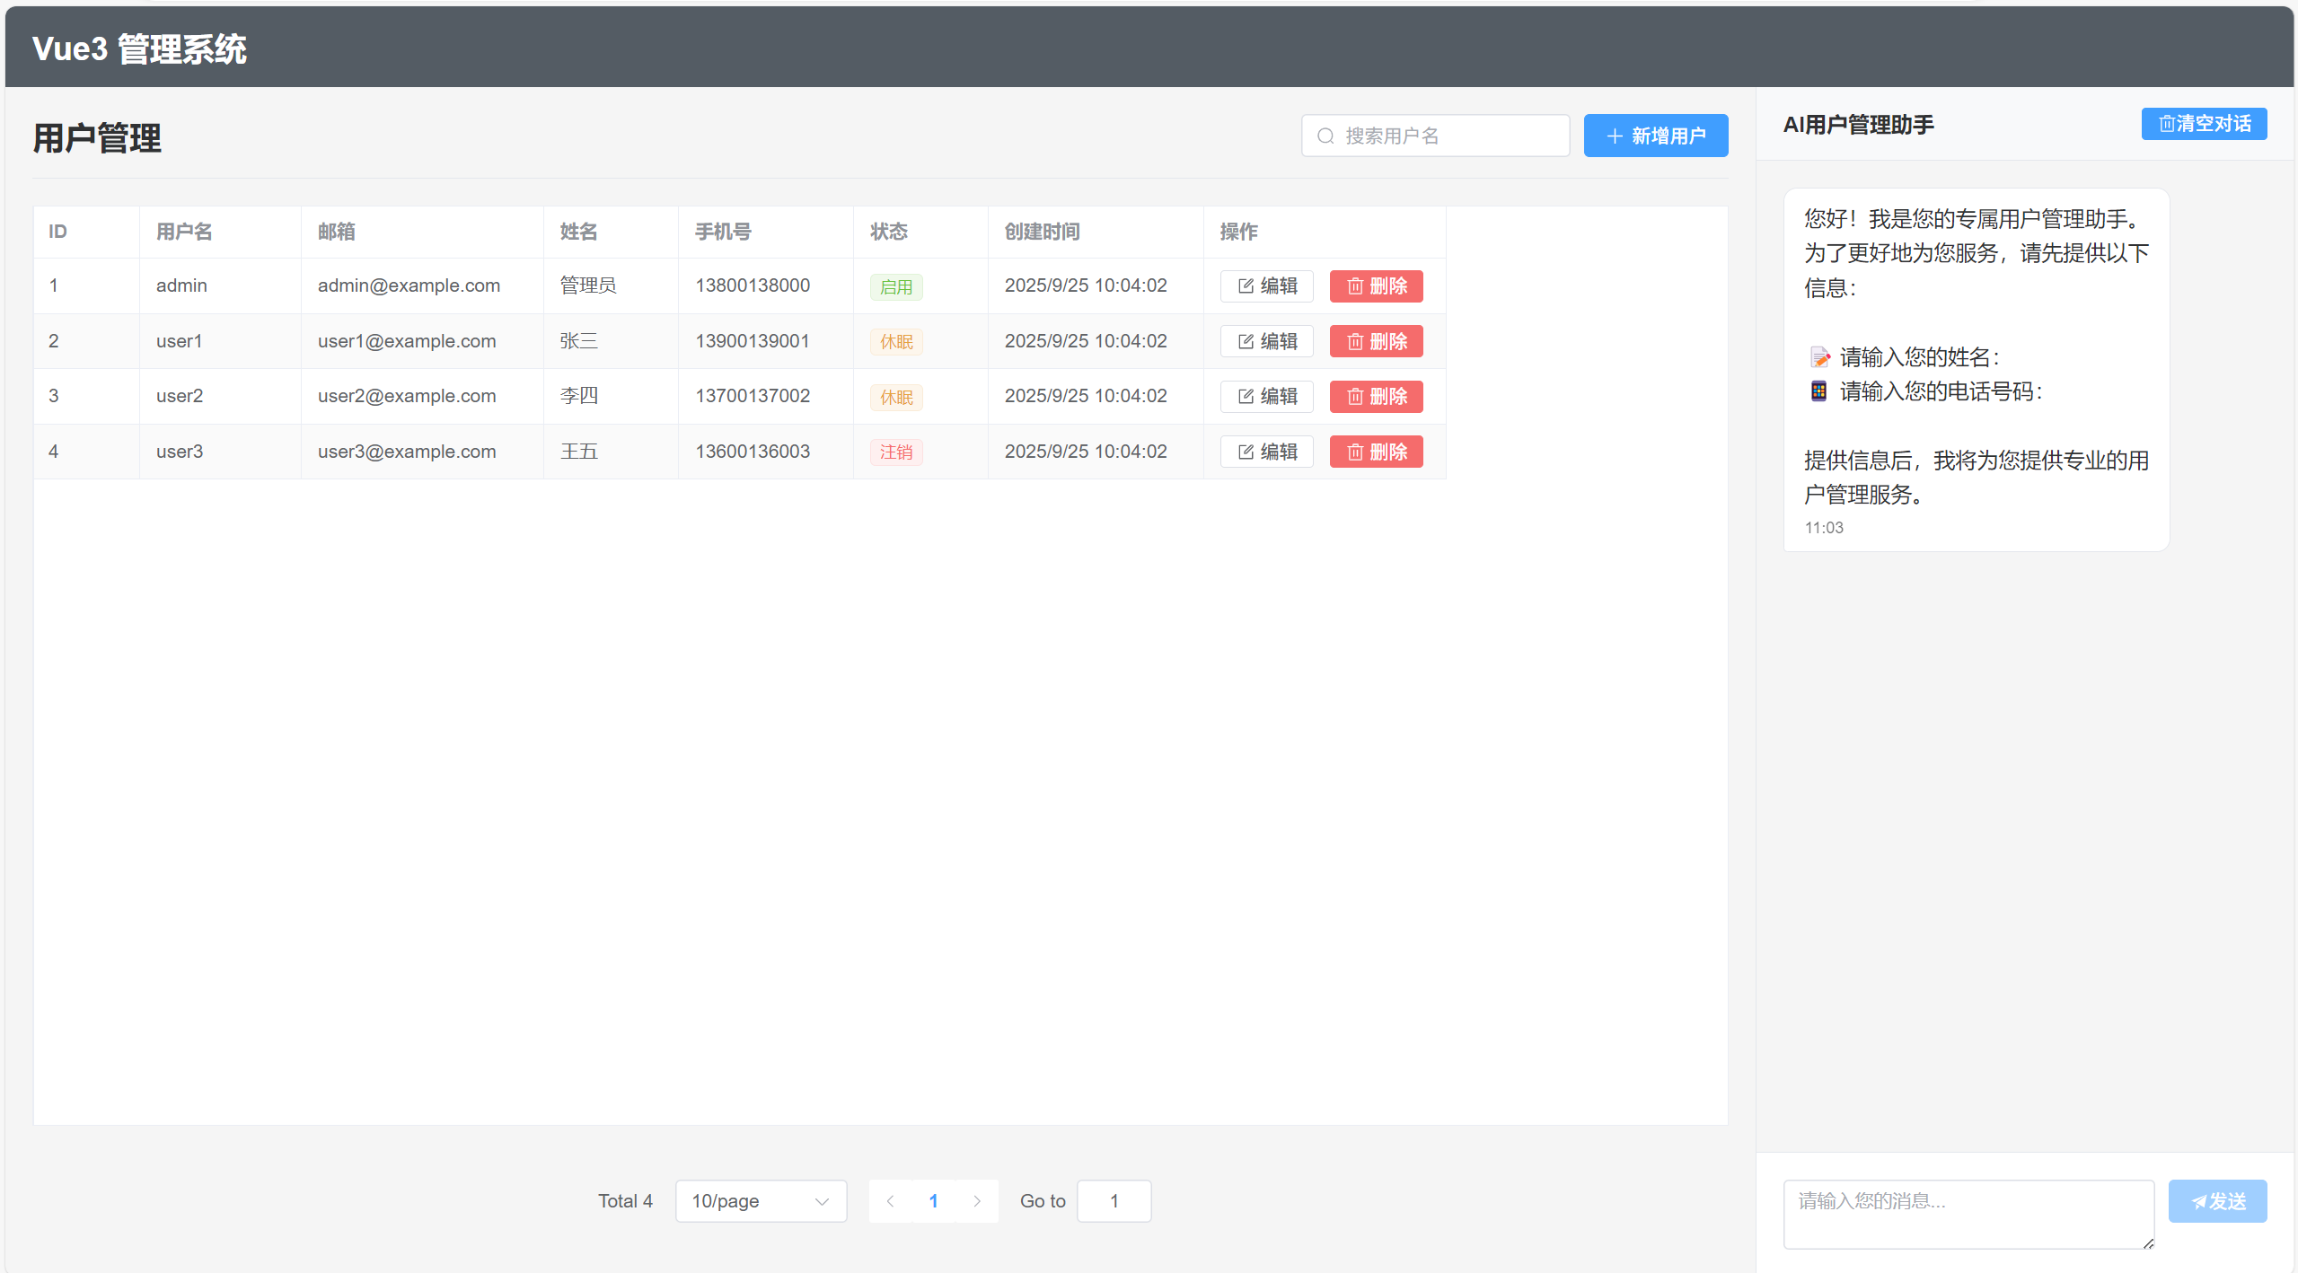Click the 启用 status tag

pos(896,287)
